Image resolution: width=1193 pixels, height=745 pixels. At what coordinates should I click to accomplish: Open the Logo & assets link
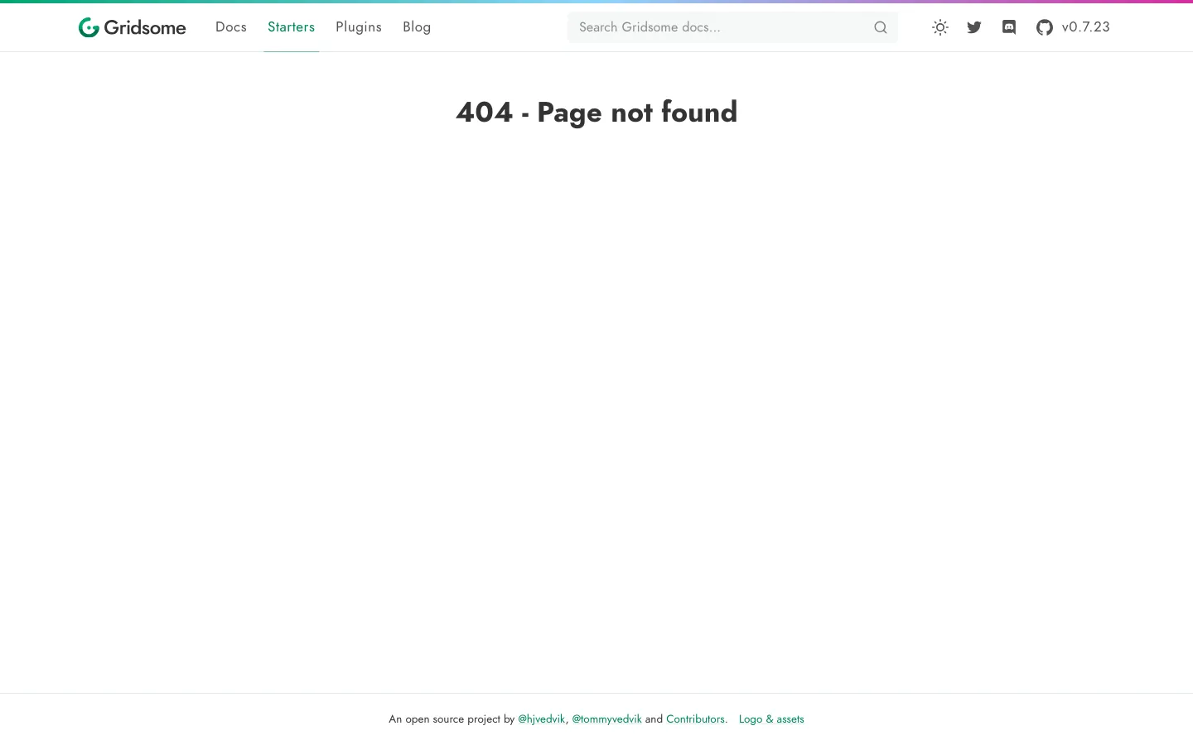click(x=771, y=719)
